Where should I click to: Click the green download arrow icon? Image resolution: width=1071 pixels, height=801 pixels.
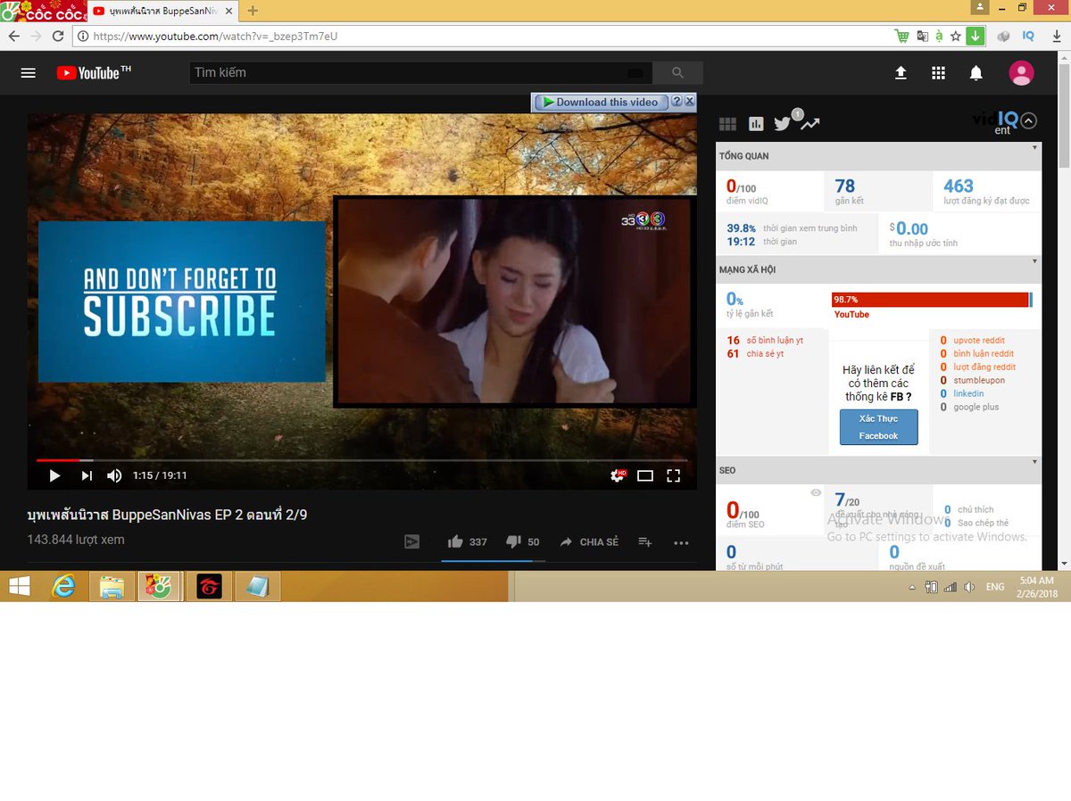[975, 37]
